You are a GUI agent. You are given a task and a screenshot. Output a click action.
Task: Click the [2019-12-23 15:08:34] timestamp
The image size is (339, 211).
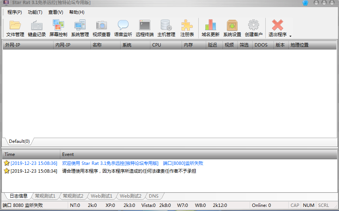click(34, 171)
